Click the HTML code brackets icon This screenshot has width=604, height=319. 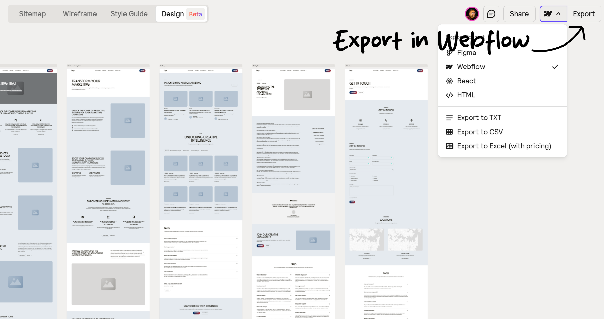point(449,95)
